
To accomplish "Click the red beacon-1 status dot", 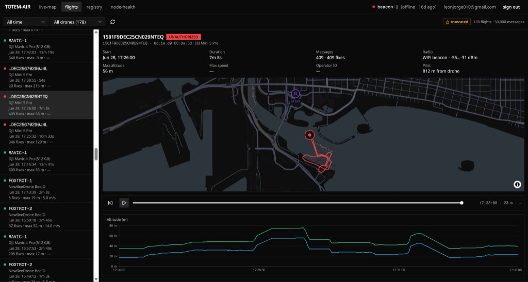I will pos(373,7).
